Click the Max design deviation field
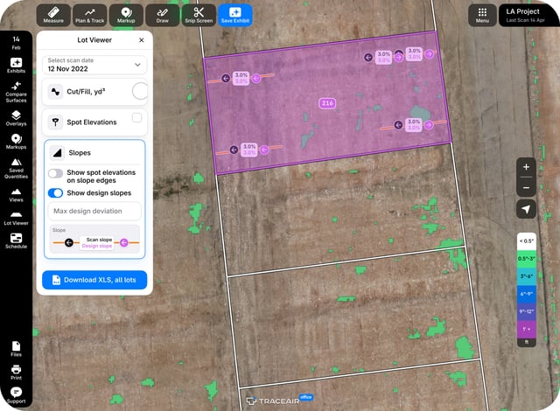This screenshot has width=560, height=411. [94, 211]
